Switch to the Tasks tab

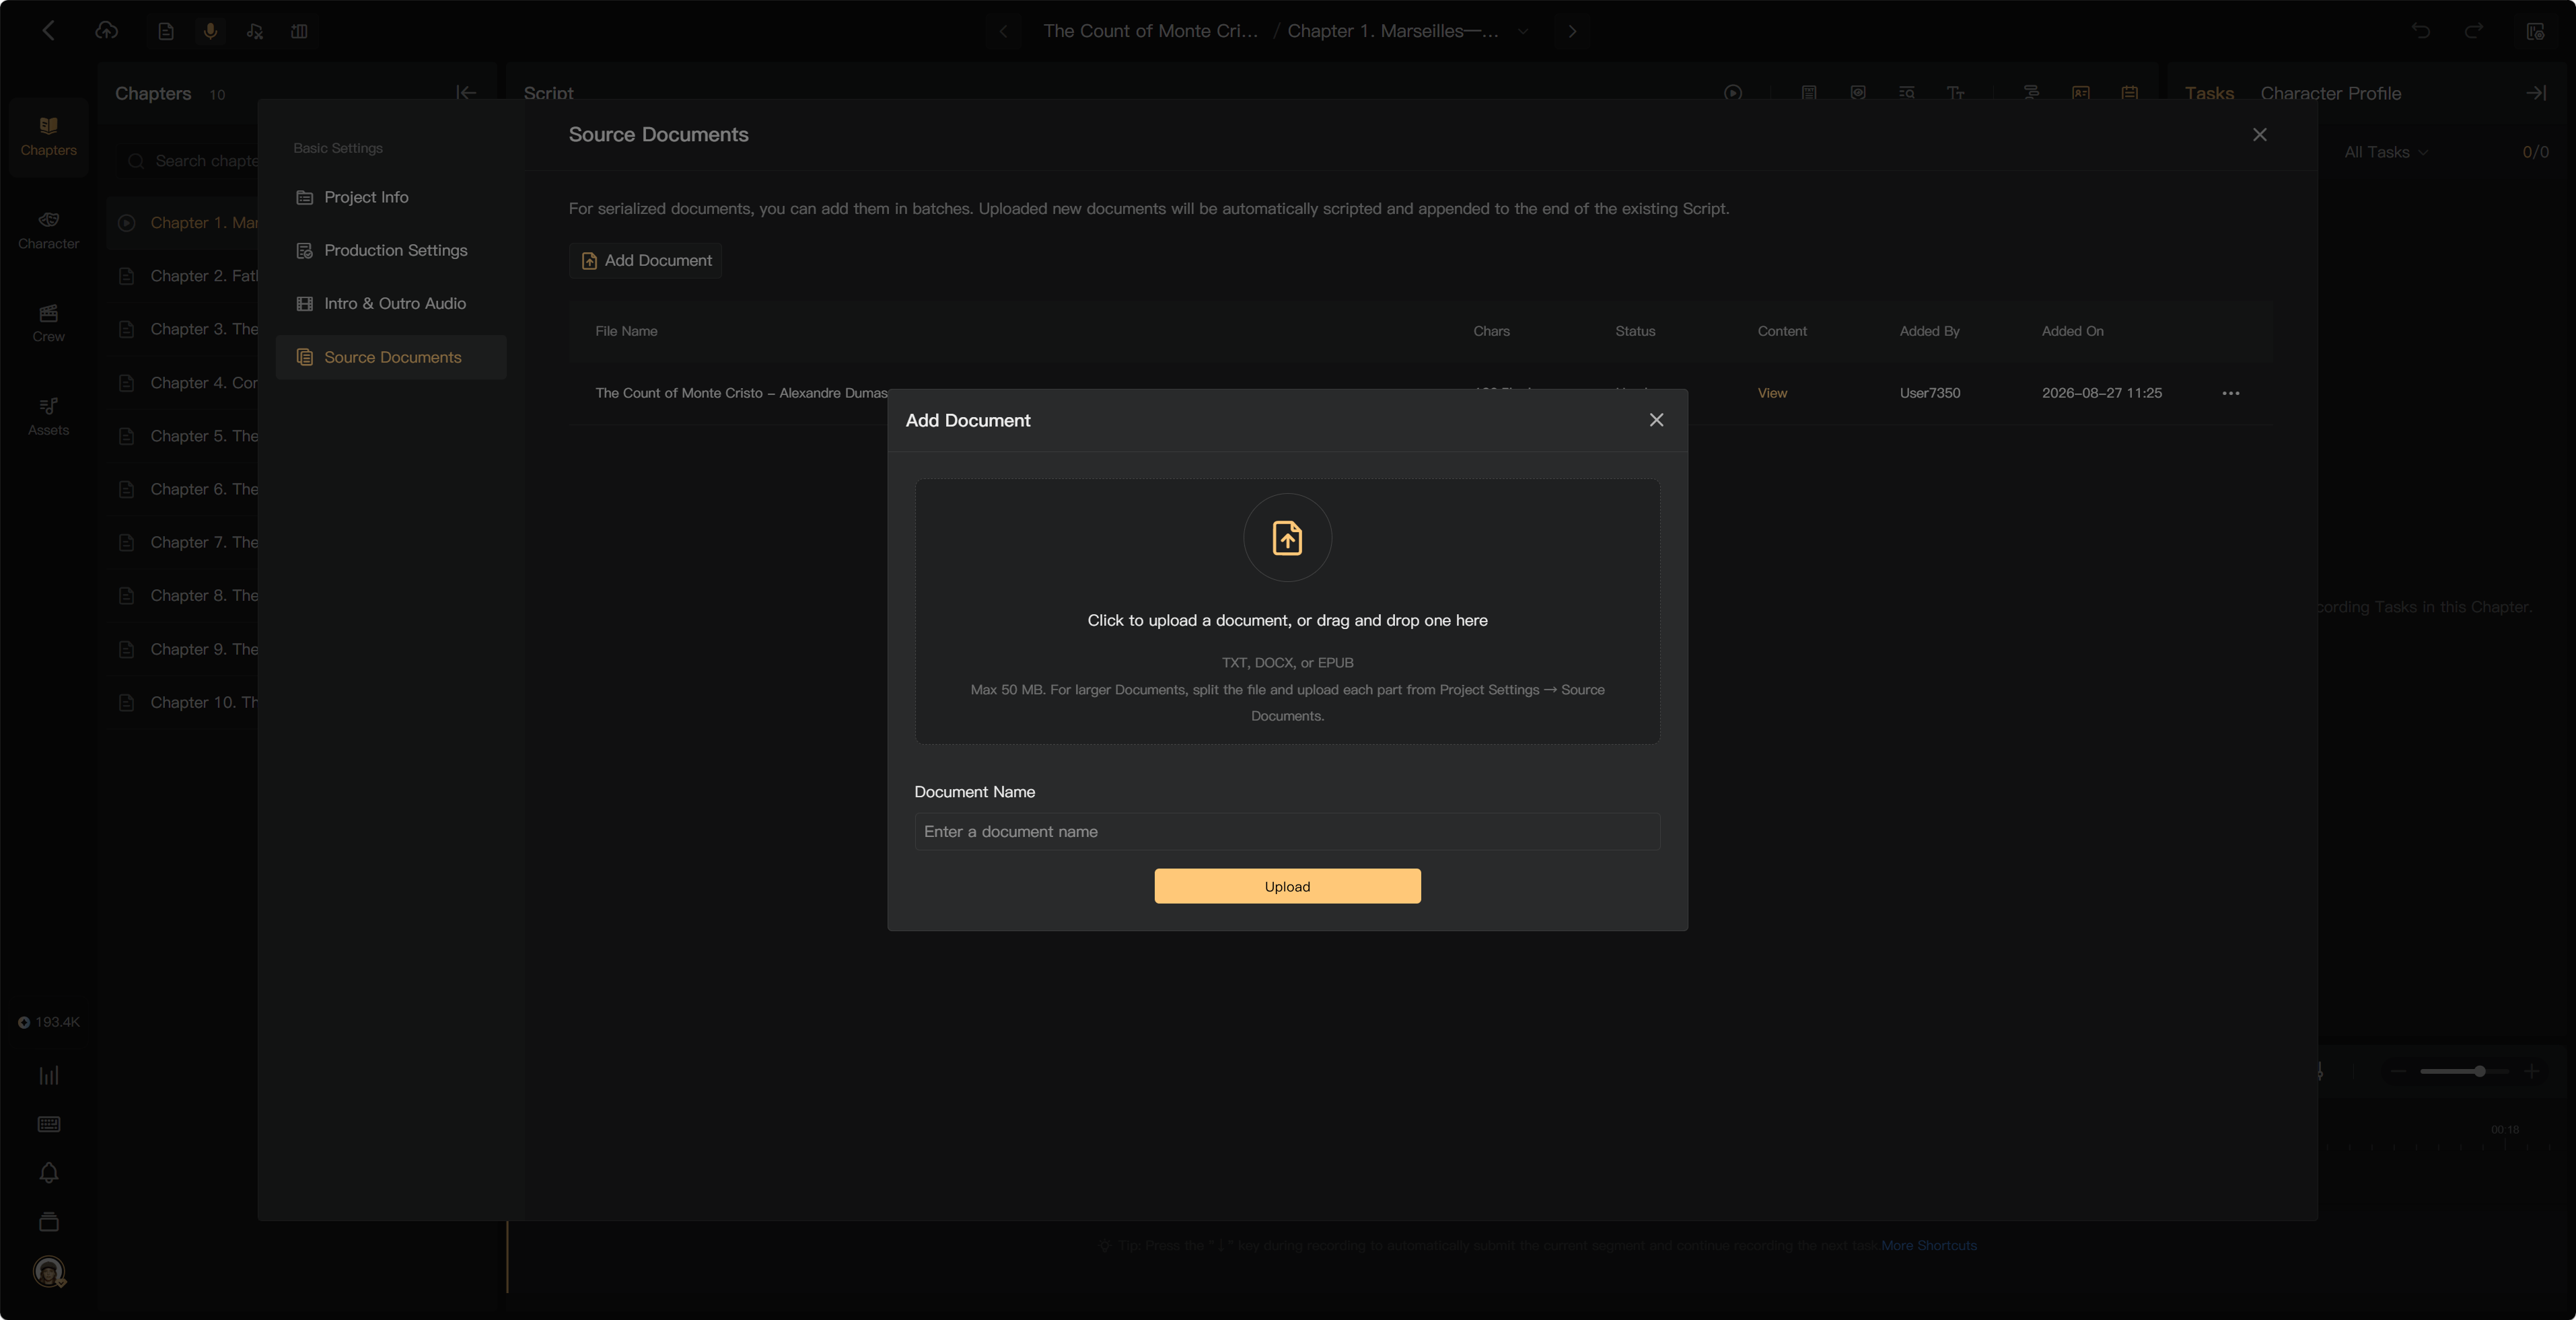[x=2208, y=93]
